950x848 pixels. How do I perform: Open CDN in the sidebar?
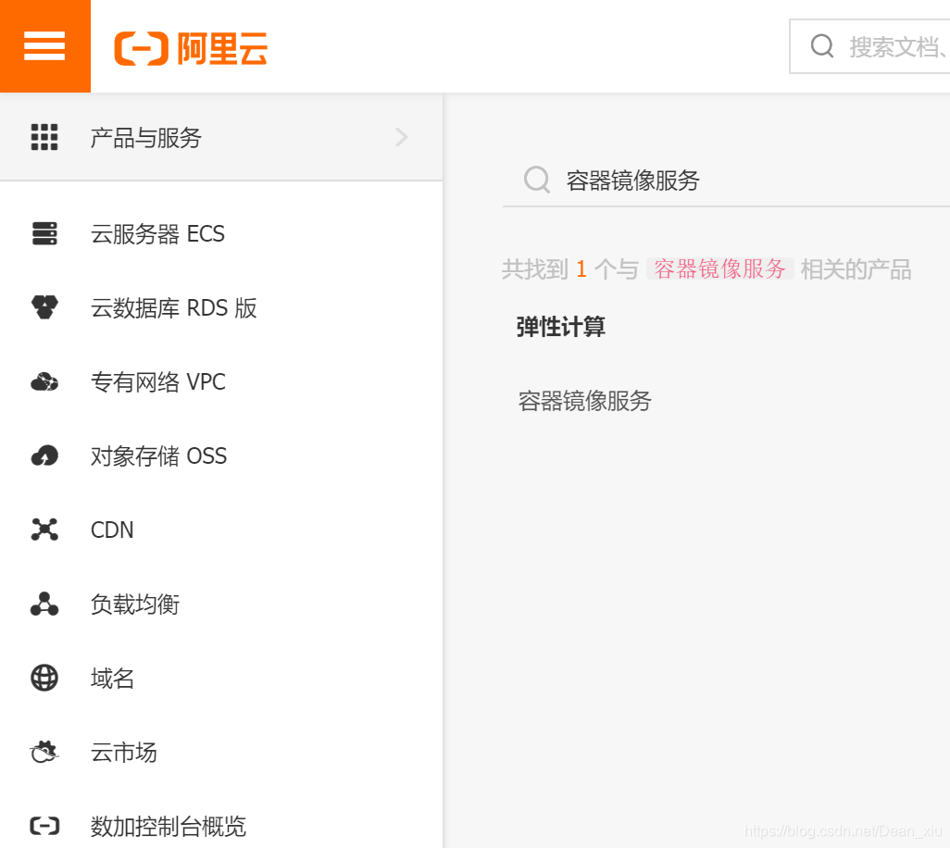(112, 530)
